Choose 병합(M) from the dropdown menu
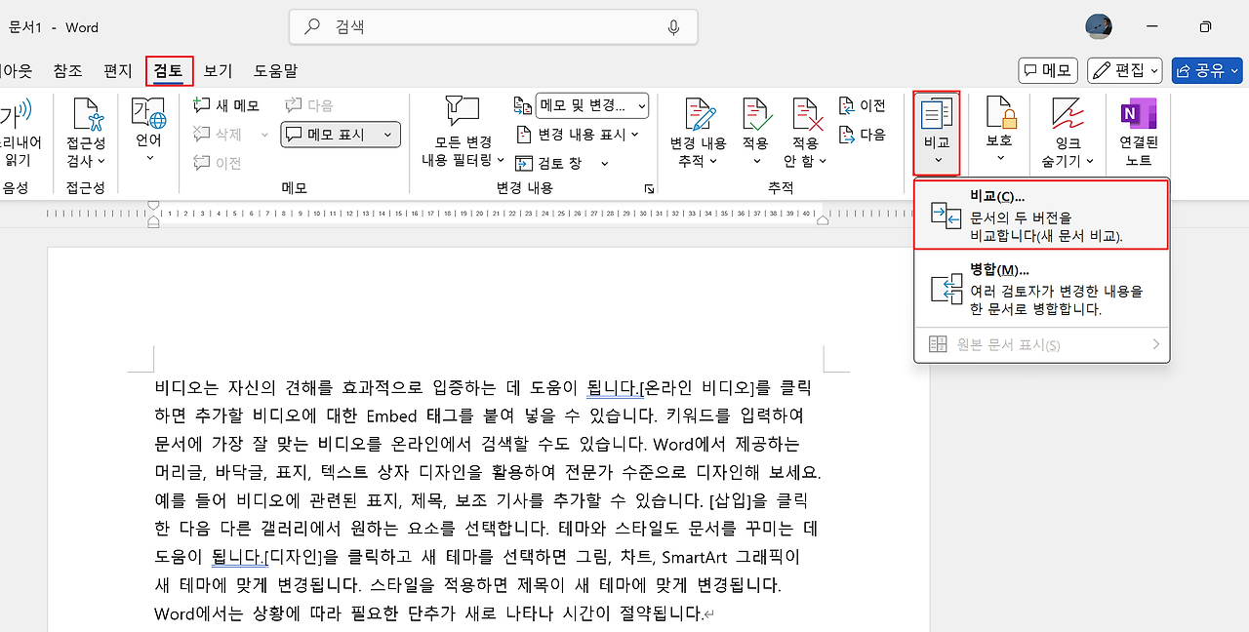Screen dimensions: 1249x632 point(1041,289)
